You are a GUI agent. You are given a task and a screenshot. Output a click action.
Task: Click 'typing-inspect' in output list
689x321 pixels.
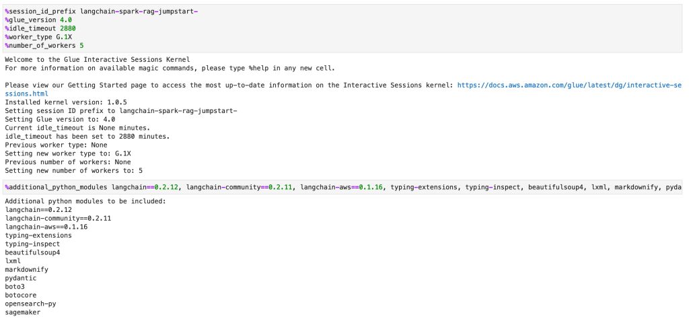32,244
